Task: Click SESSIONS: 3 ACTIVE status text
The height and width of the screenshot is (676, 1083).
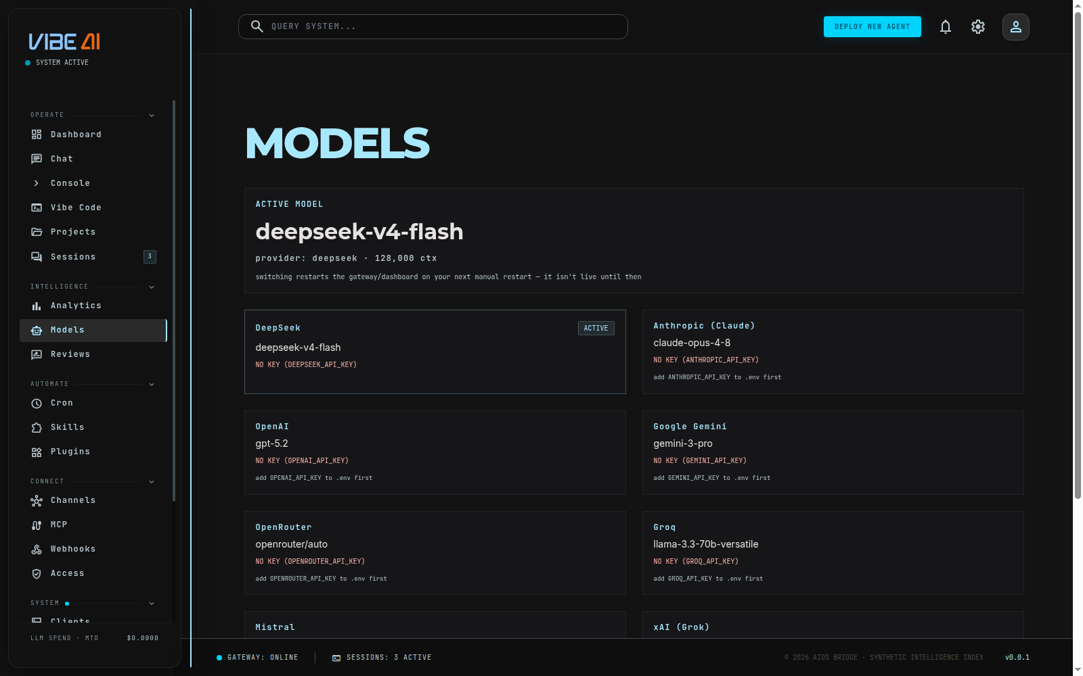Action: coord(389,657)
